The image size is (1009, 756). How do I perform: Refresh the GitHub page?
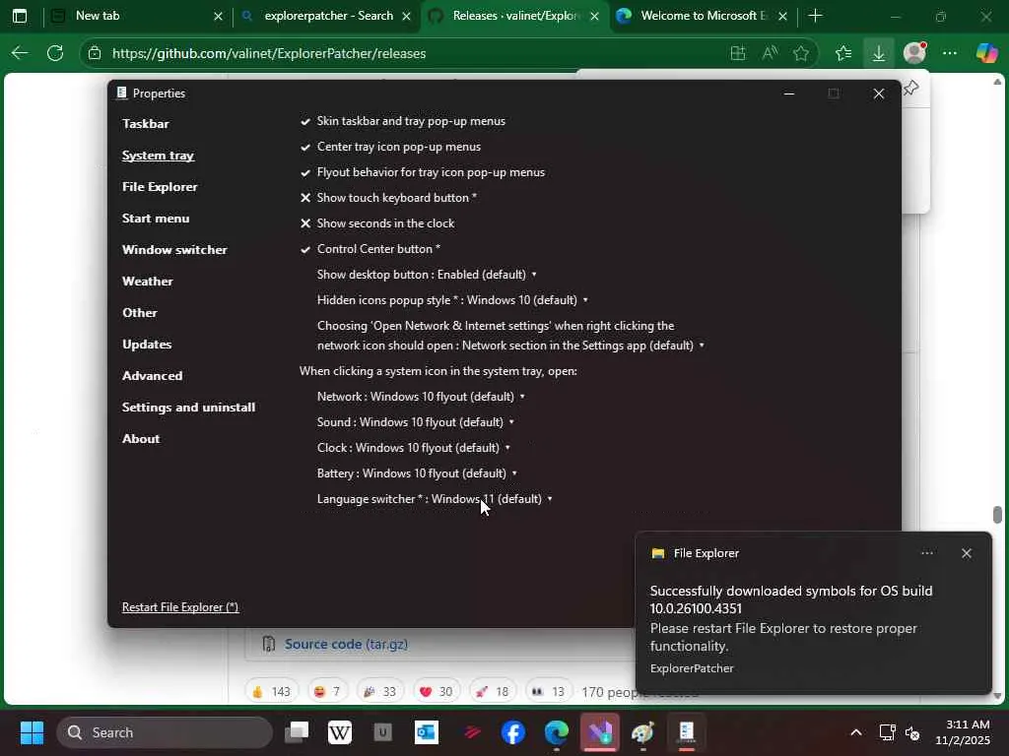pyautogui.click(x=55, y=53)
